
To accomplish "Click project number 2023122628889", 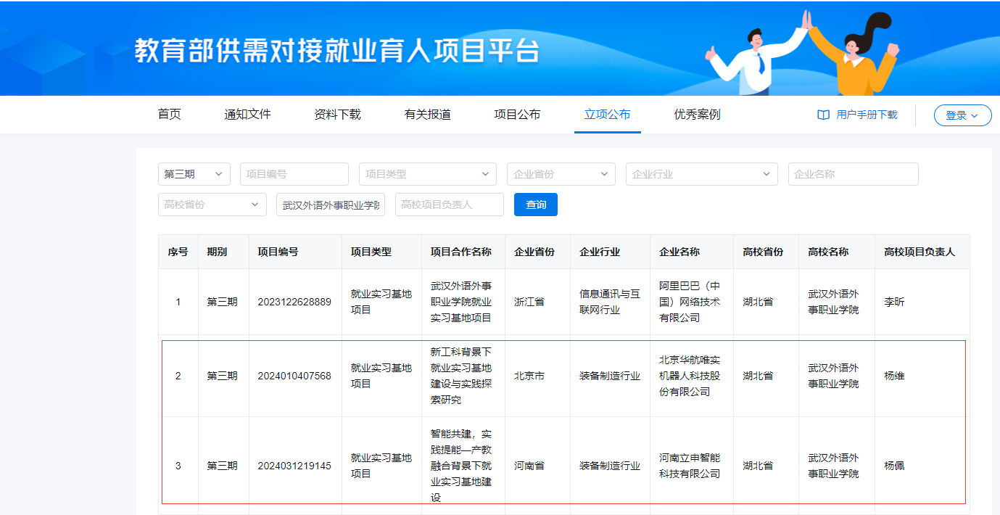I will (x=294, y=302).
